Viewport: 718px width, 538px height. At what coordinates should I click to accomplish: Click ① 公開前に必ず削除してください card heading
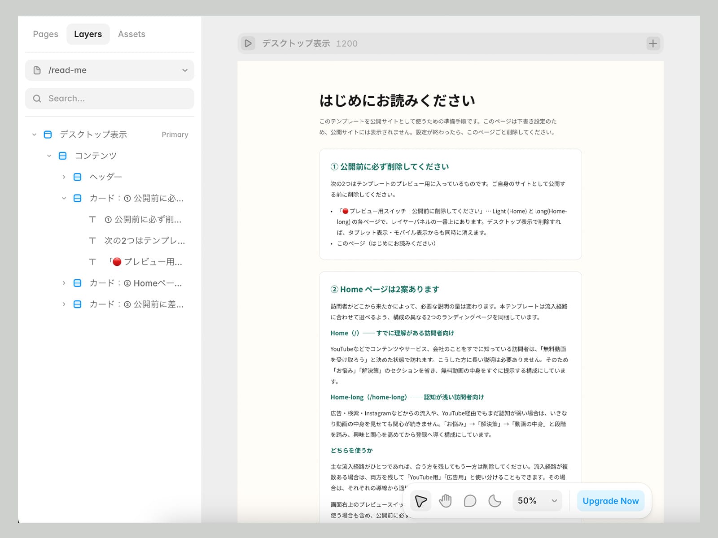(x=390, y=167)
